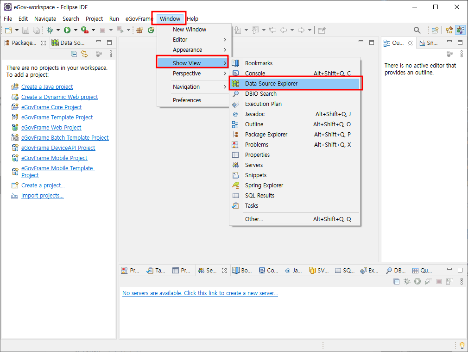This screenshot has width=468, height=352.
Task: Click the Servers panel profile-start icon
Action: click(428, 281)
